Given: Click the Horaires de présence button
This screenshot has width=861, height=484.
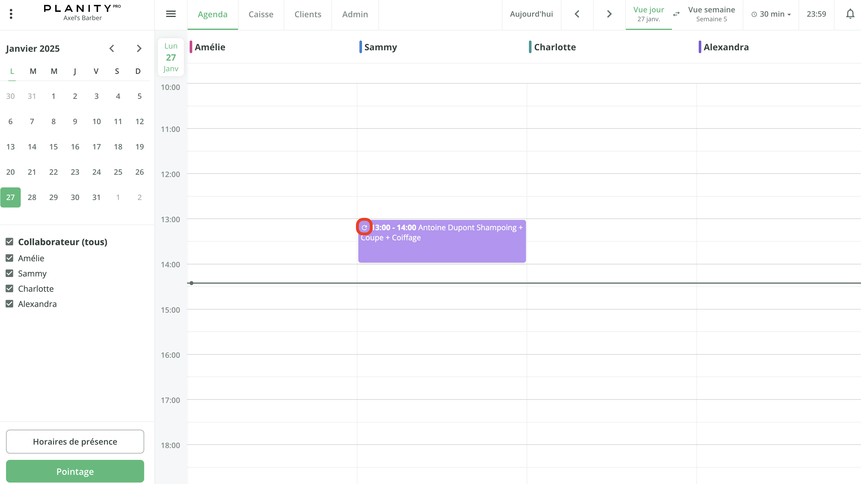Looking at the screenshot, I should [75, 441].
